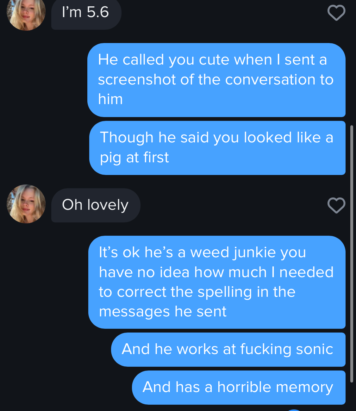Tap the partially visible blue bubble at bottom

tap(294, 410)
